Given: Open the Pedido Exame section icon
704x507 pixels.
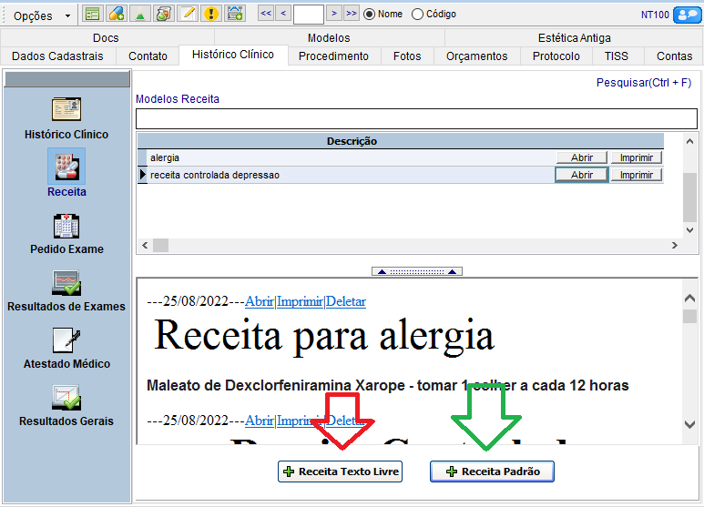Looking at the screenshot, I should point(66,225).
